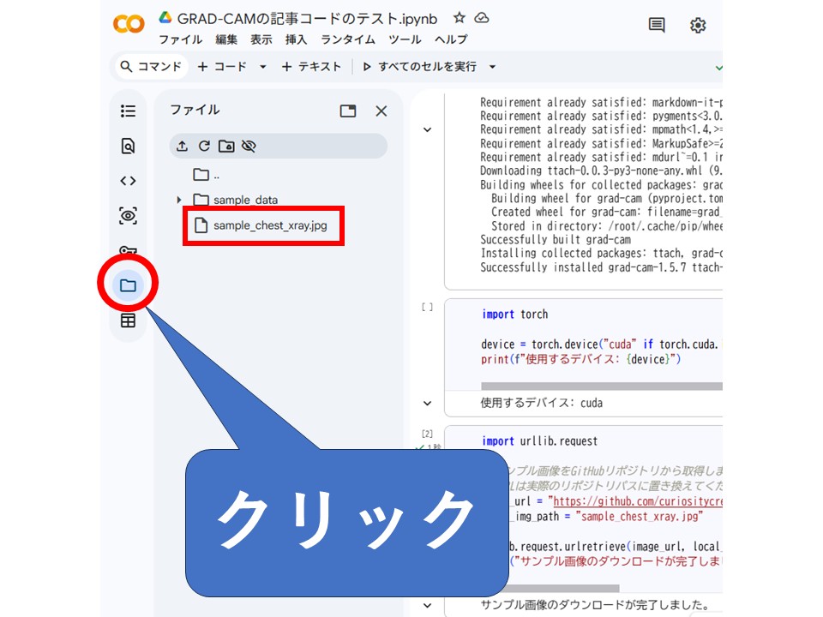Open the 挿入 menu
The image size is (823, 617).
click(296, 40)
